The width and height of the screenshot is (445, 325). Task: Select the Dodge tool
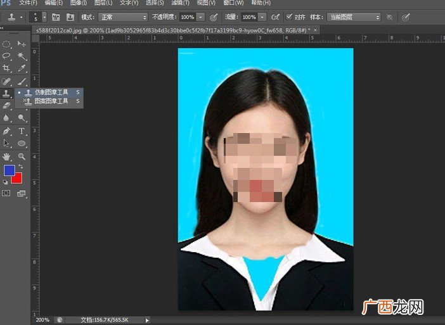(22, 118)
